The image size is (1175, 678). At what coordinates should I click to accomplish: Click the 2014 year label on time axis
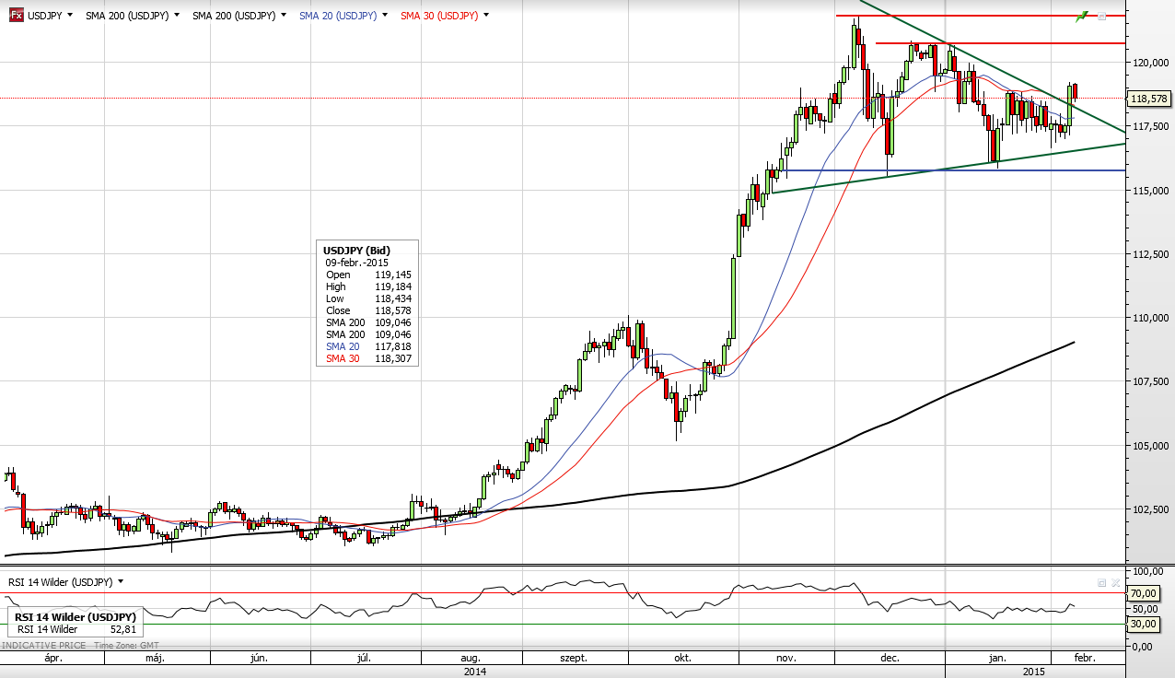coord(475,672)
